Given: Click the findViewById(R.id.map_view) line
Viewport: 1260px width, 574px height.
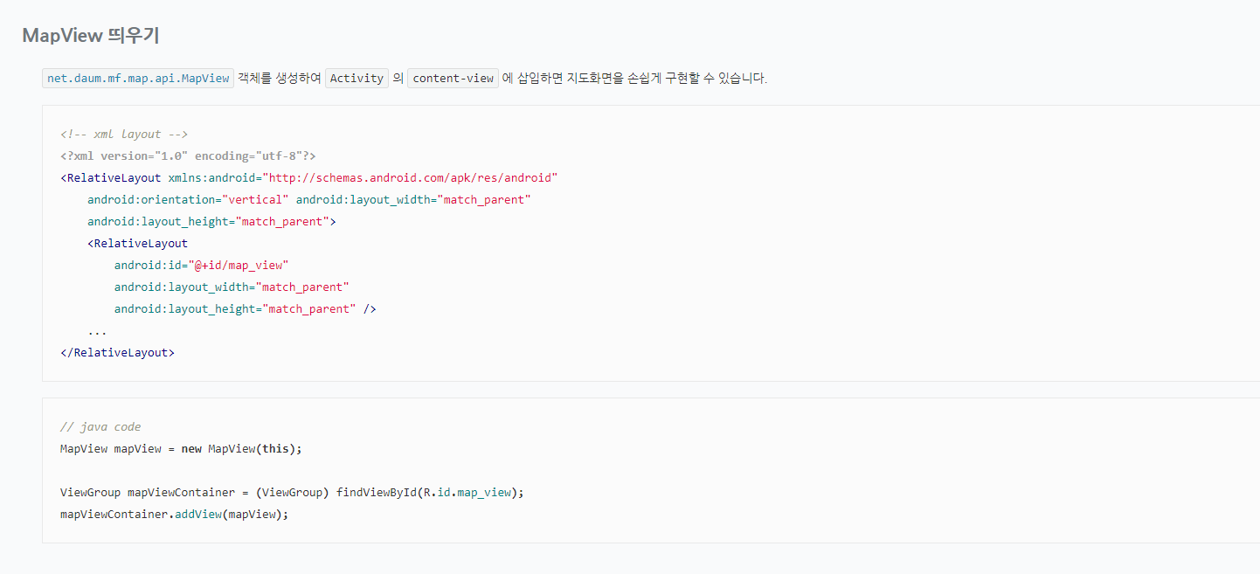Looking at the screenshot, I should (292, 493).
